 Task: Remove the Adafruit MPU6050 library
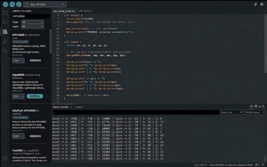(x=35, y=136)
